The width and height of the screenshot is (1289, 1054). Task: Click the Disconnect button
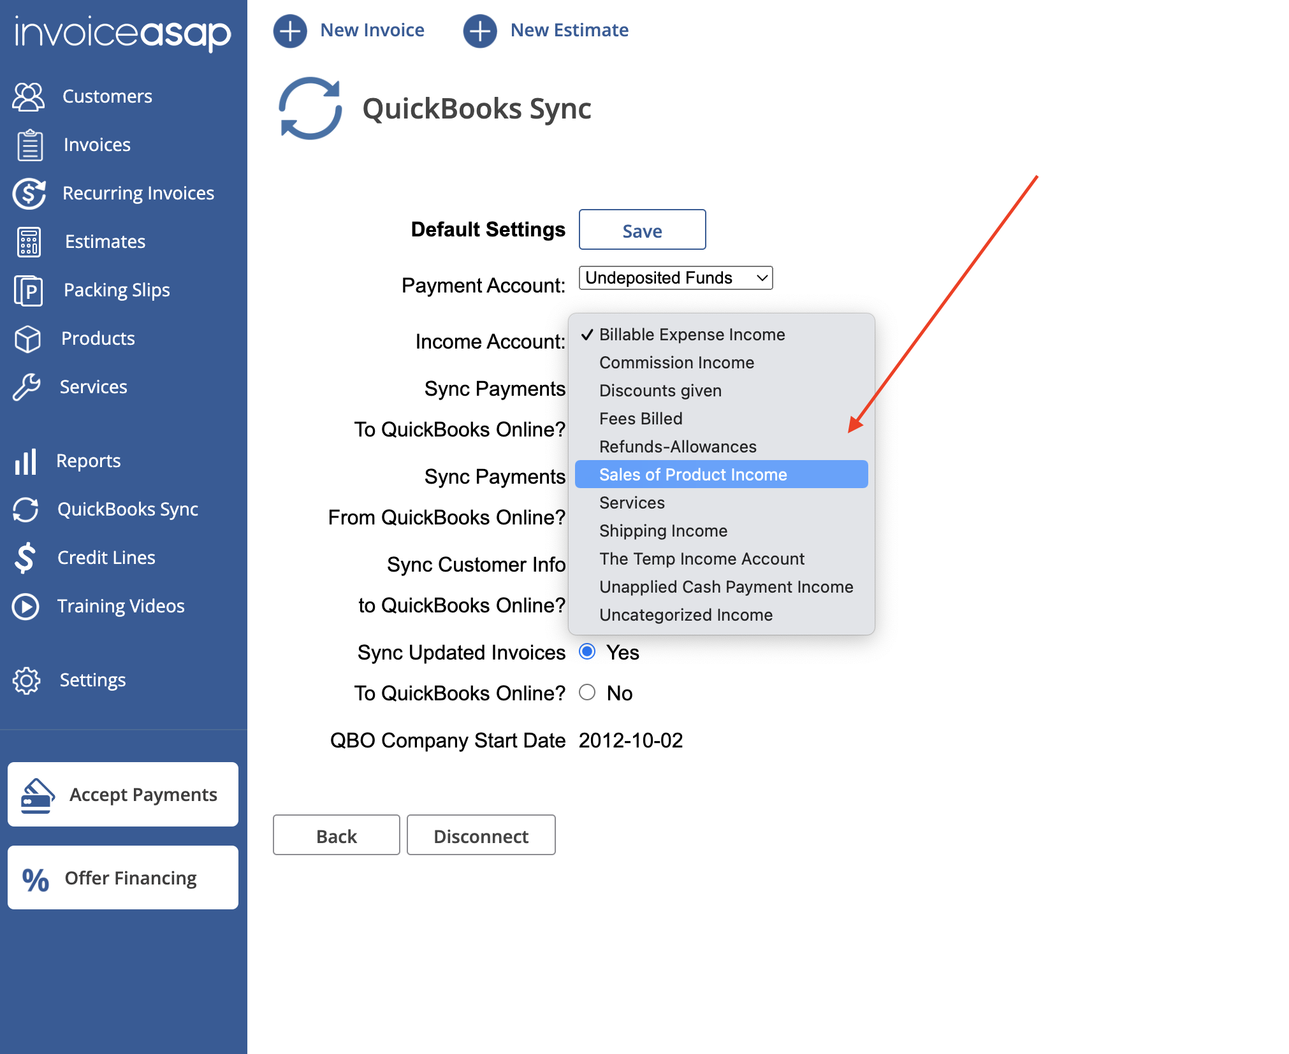pos(481,835)
